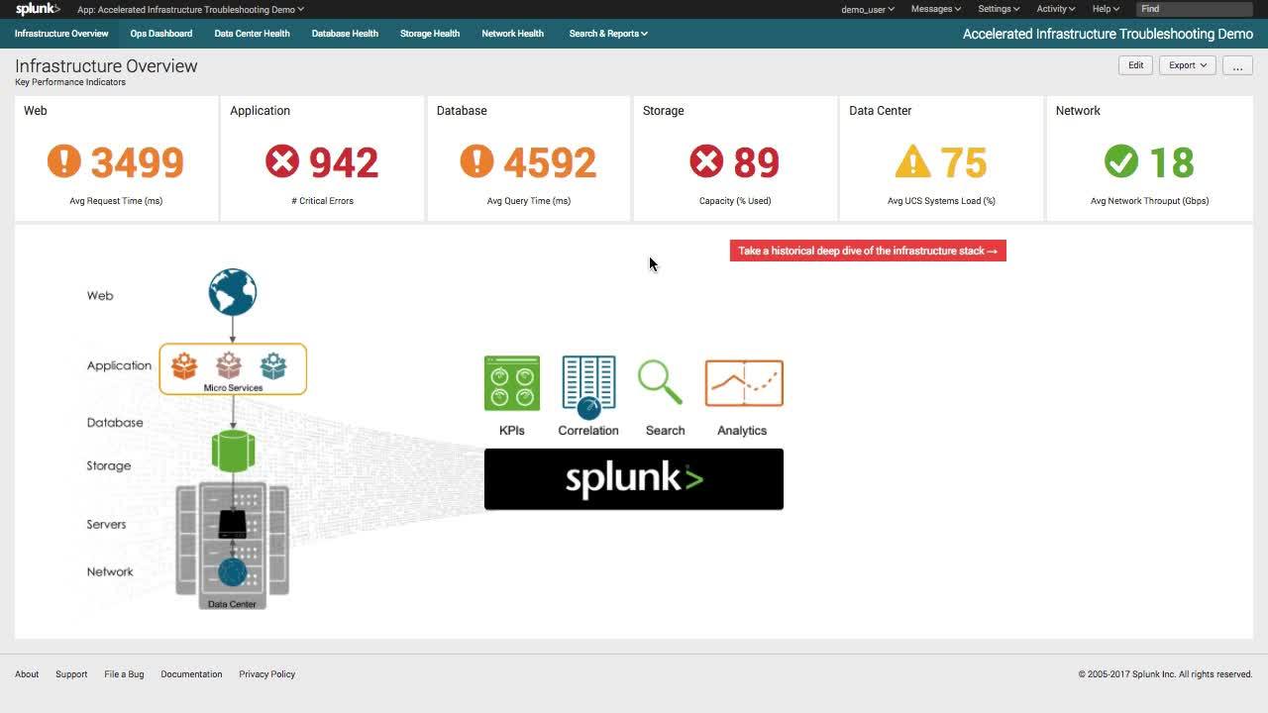This screenshot has height=713, width=1268.
Task: Click the Application red X status icon
Action: tap(282, 161)
